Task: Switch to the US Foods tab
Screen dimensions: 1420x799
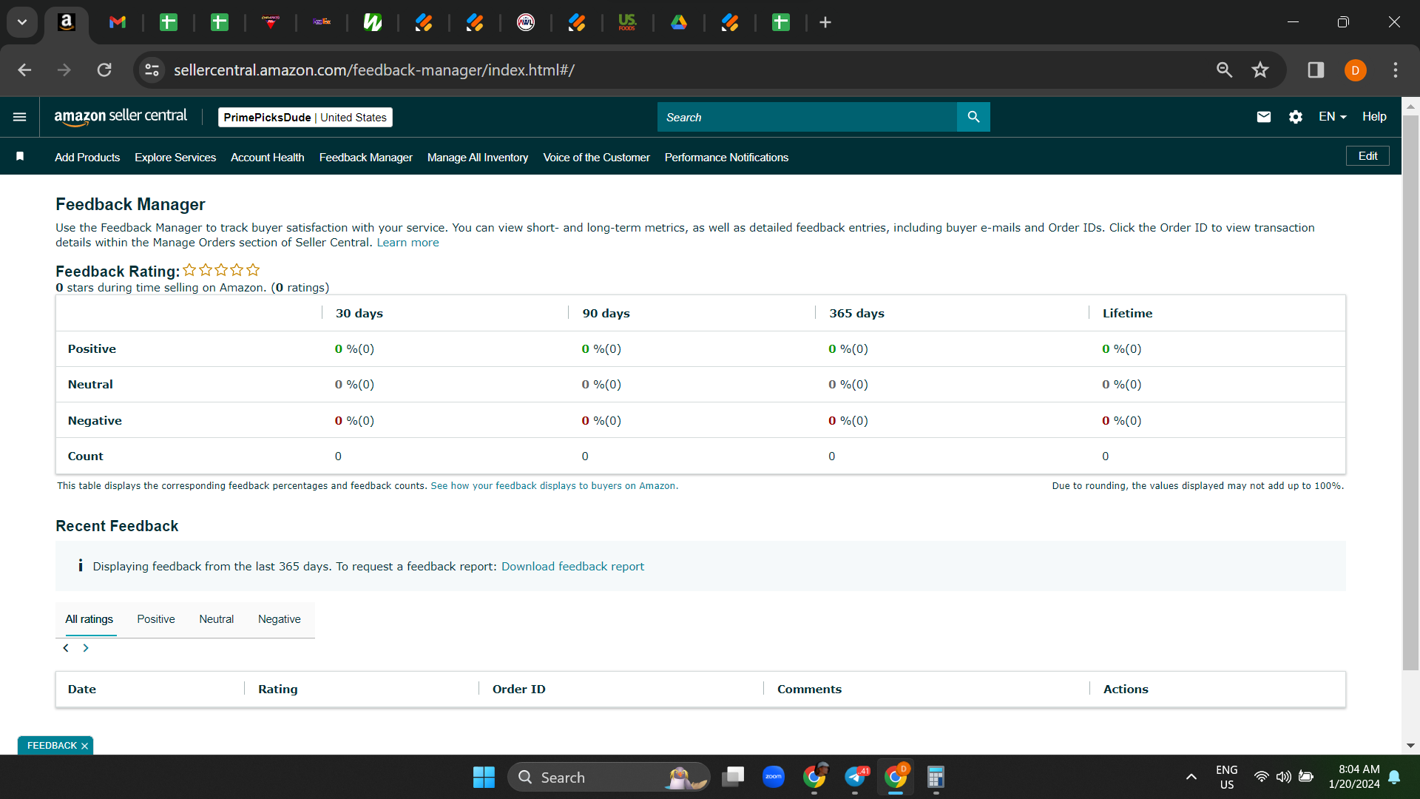Action: point(627,22)
